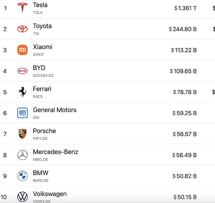Screen dimensions: 215x203
Task: Click the Volkswagen company name
Action: click(x=50, y=194)
